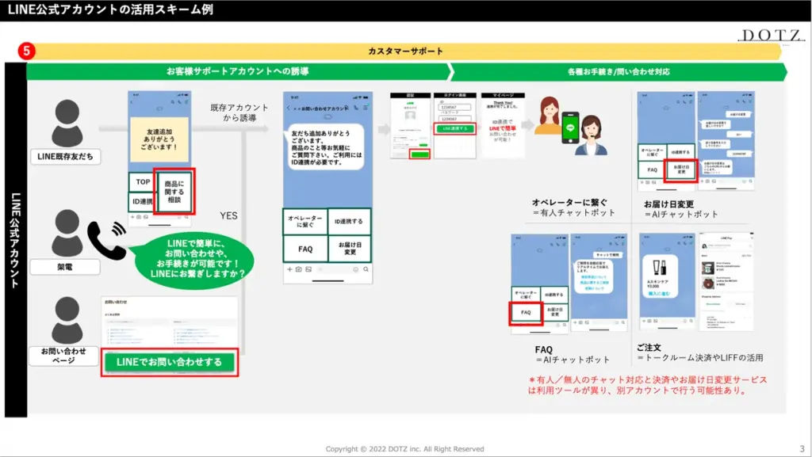The width and height of the screenshot is (812, 457).
Task: Click the YES text
Action: point(228,215)
